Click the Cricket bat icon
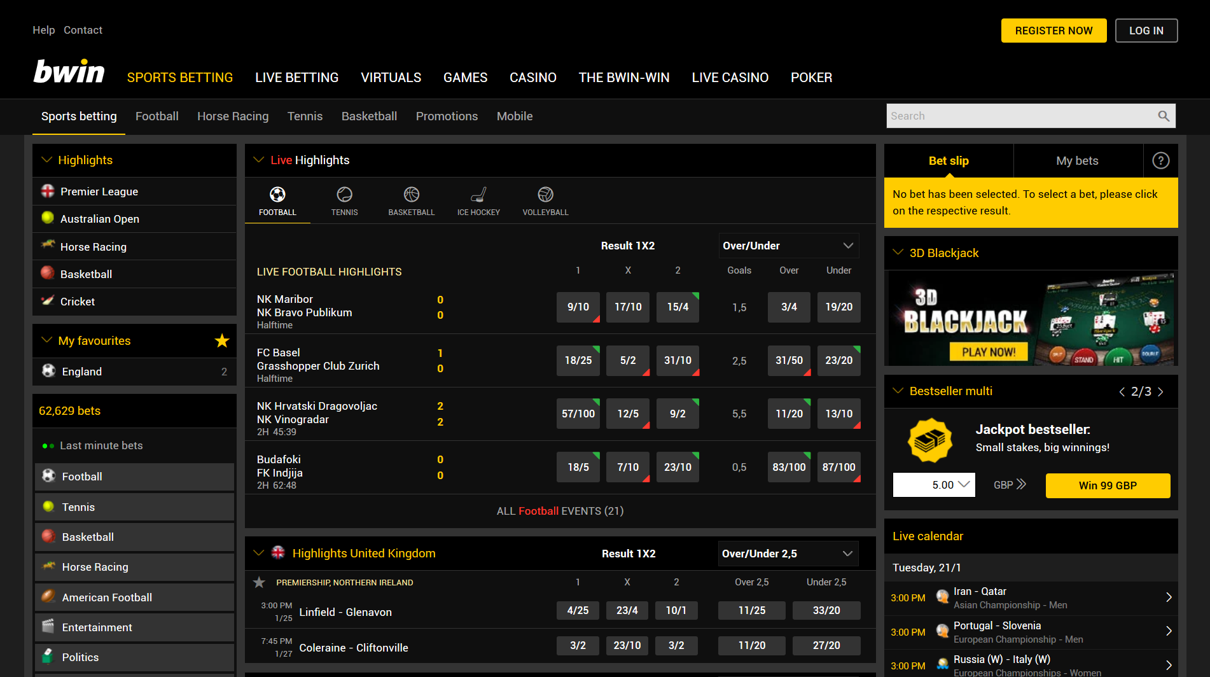 pos(48,300)
